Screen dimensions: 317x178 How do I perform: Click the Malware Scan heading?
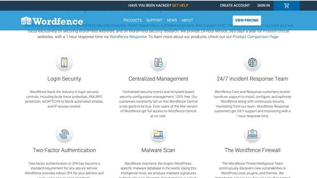click(x=158, y=150)
